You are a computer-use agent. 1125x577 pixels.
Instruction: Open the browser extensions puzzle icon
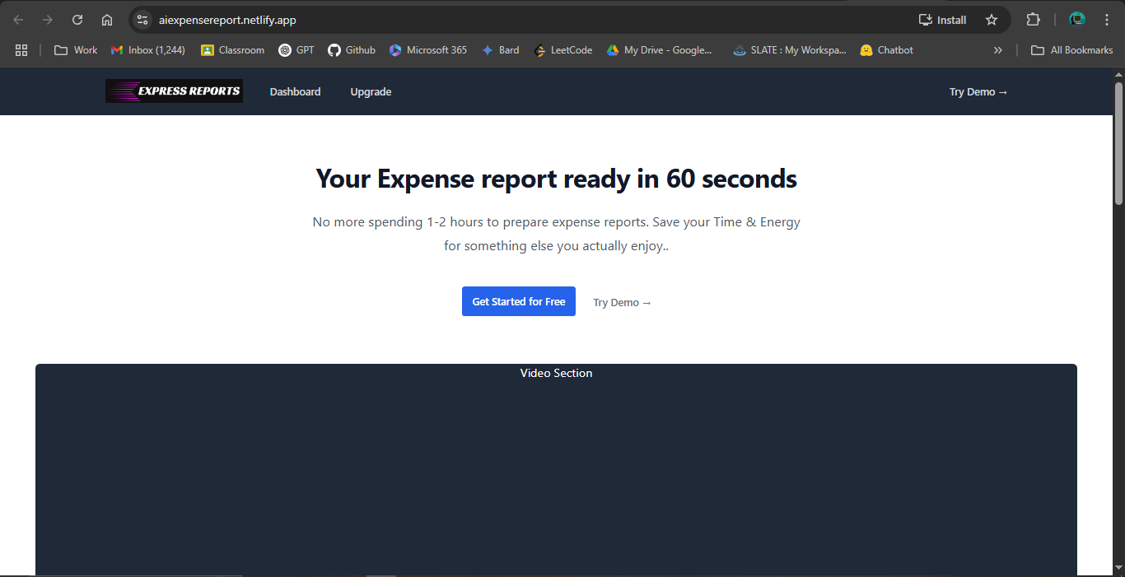[x=1033, y=19]
